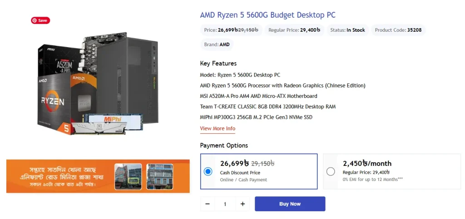The image size is (465, 219).
Task: Click the Product Code 35208 pill
Action: click(x=398, y=30)
